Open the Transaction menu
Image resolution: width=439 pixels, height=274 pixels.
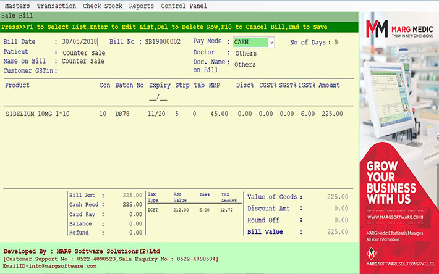[57, 6]
